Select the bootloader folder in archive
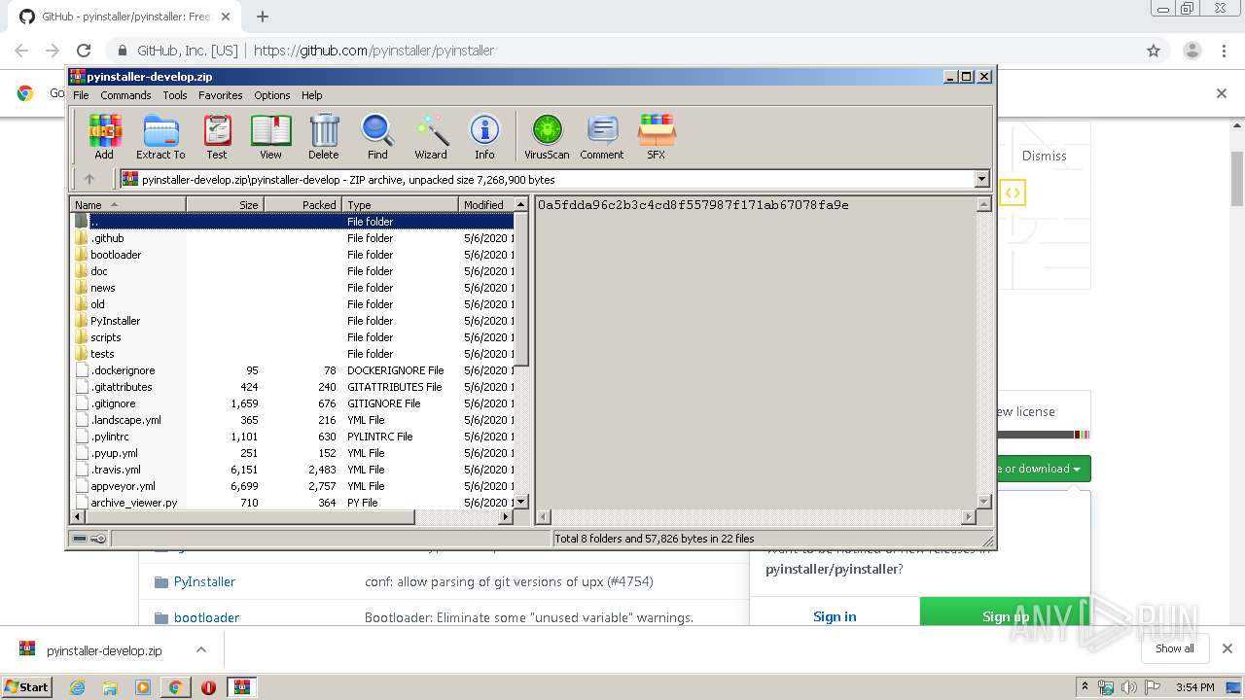The height and width of the screenshot is (700, 1245). point(292,255)
